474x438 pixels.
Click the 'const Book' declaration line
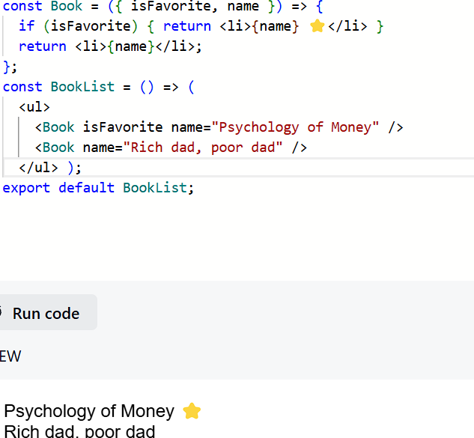tap(162, 6)
